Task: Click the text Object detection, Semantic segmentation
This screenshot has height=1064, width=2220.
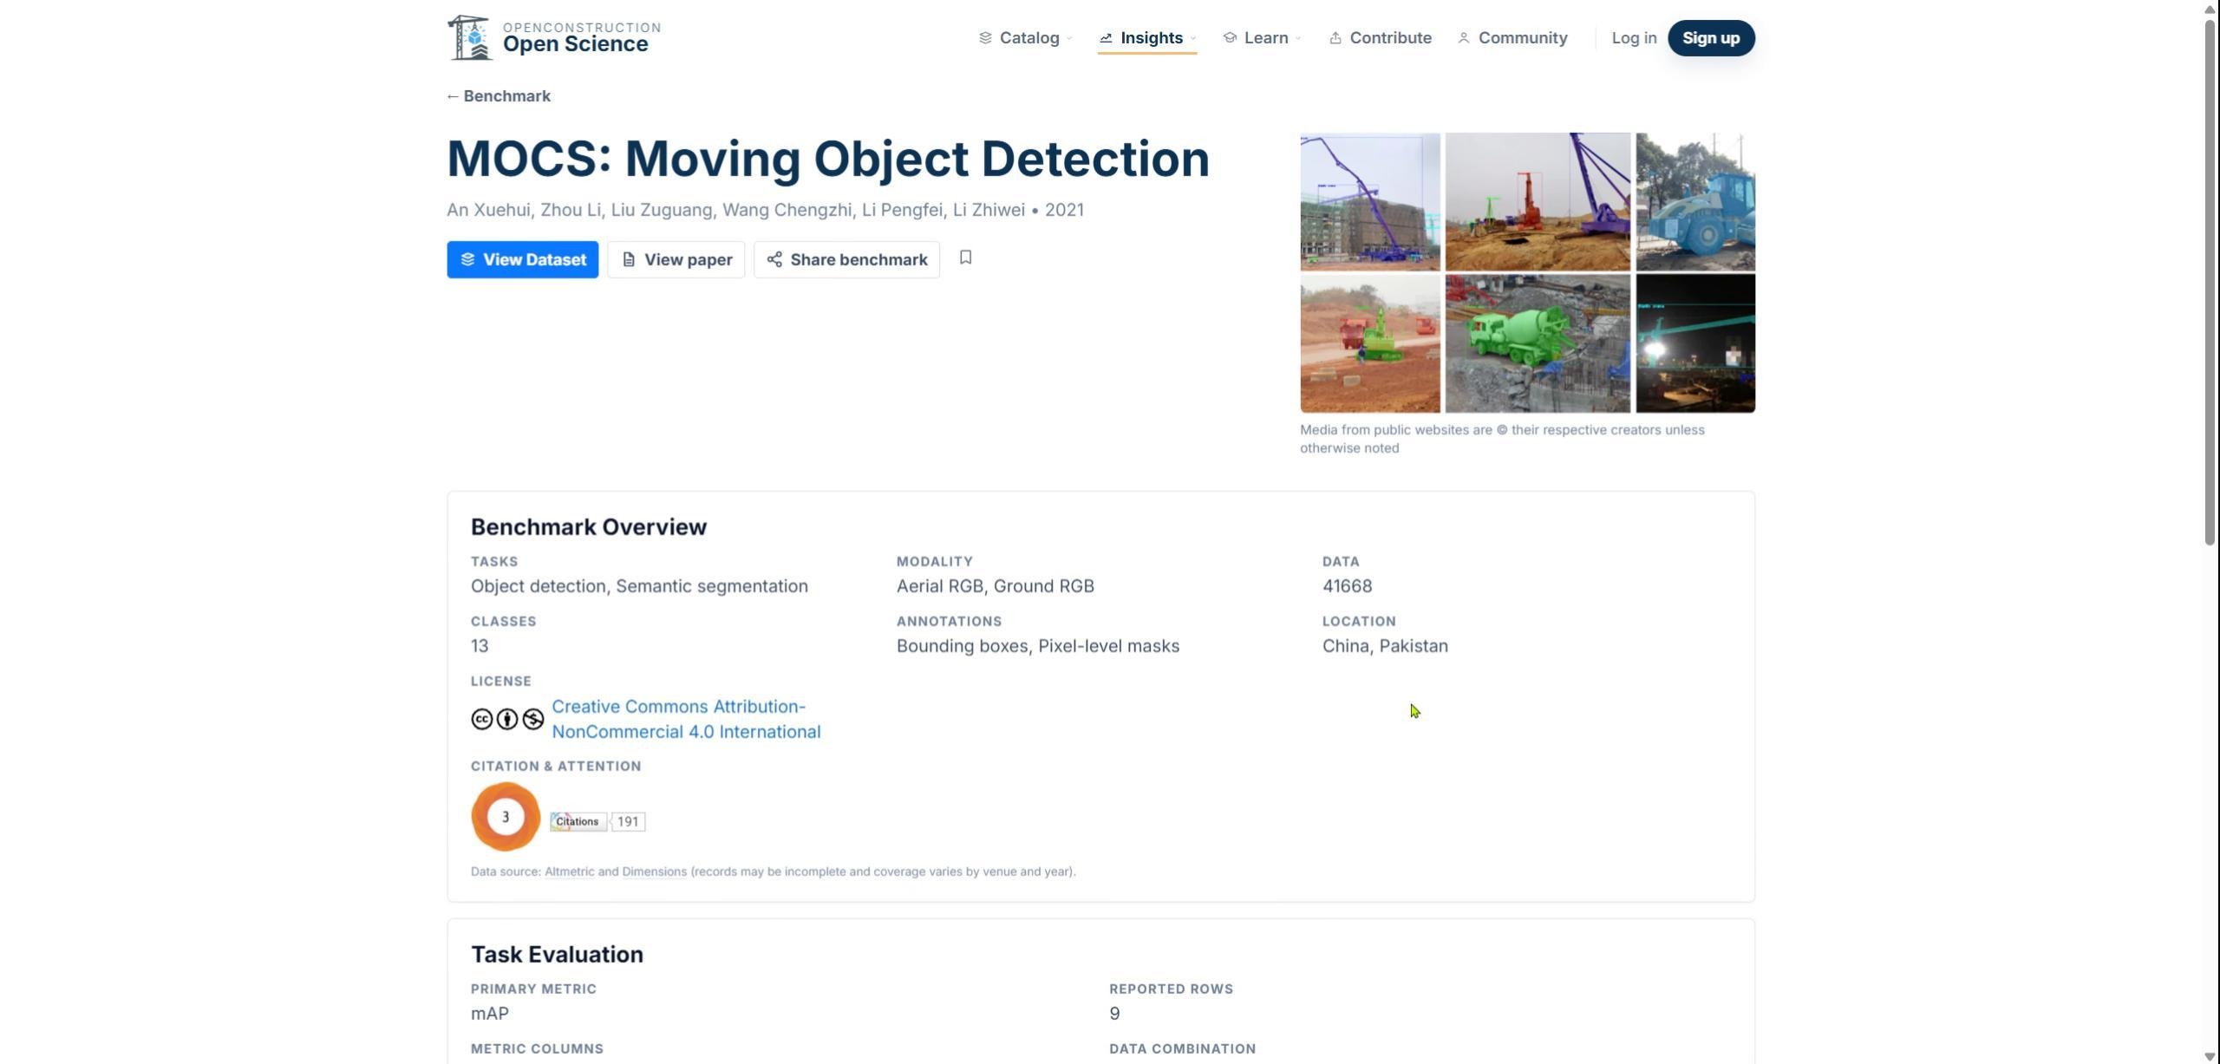Action: click(639, 586)
